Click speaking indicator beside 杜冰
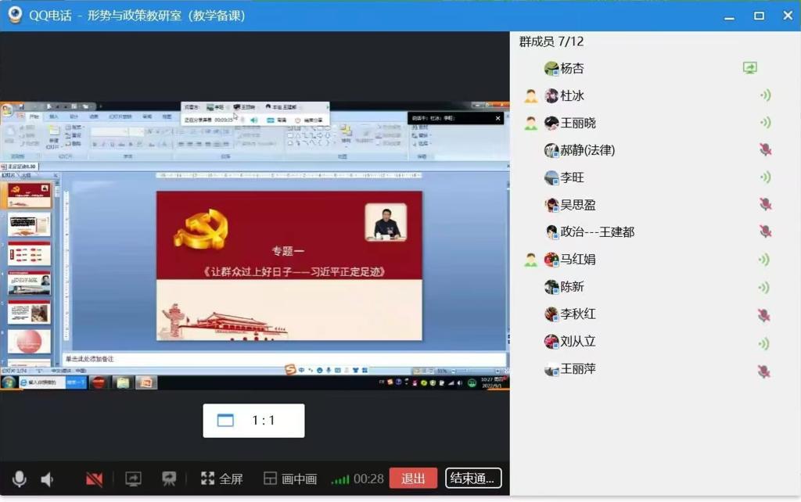Viewport: 801px width, 502px height. (x=764, y=95)
